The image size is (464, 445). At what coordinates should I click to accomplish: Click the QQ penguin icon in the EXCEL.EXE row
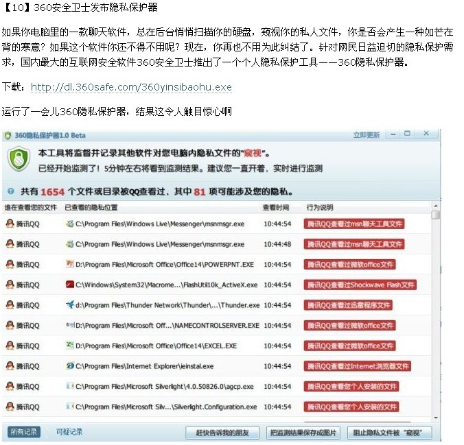tap(10, 346)
